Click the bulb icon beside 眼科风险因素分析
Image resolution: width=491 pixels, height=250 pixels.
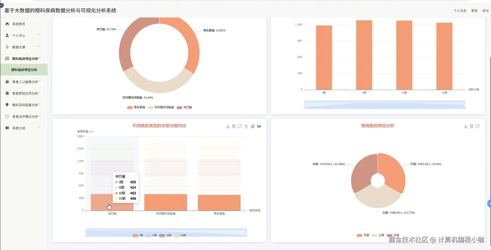7,105
